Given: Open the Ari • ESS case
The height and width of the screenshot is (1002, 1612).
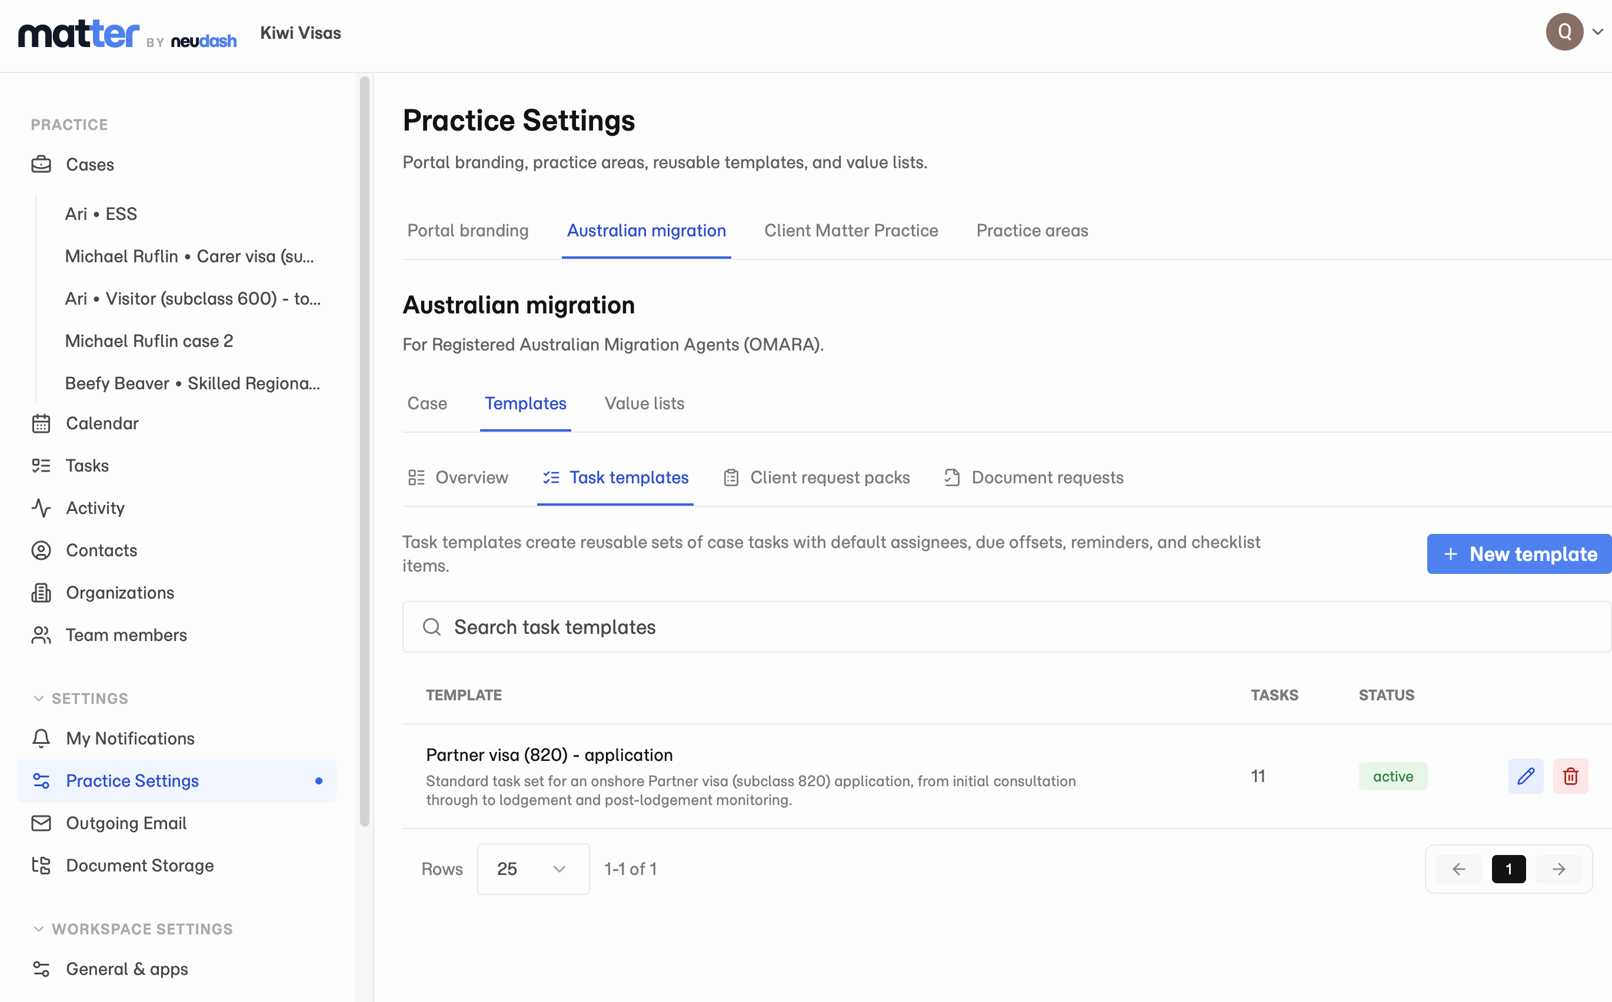Looking at the screenshot, I should (101, 214).
